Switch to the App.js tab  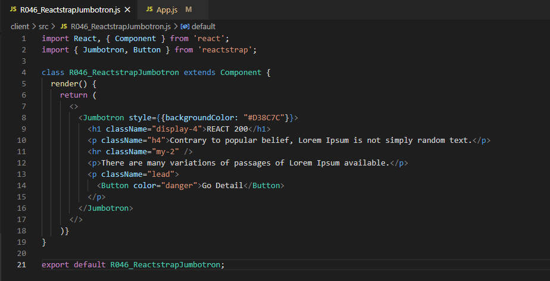[x=167, y=10]
